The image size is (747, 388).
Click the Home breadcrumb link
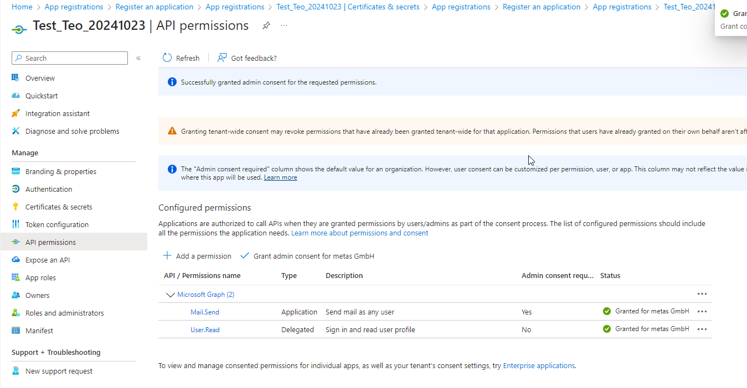(x=22, y=7)
